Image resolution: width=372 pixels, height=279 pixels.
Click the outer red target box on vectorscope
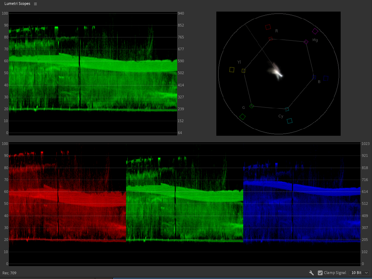point(268,27)
